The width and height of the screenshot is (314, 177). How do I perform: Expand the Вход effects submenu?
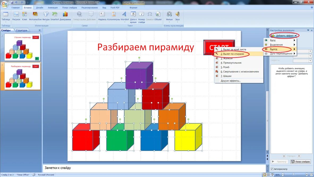coord(280,40)
